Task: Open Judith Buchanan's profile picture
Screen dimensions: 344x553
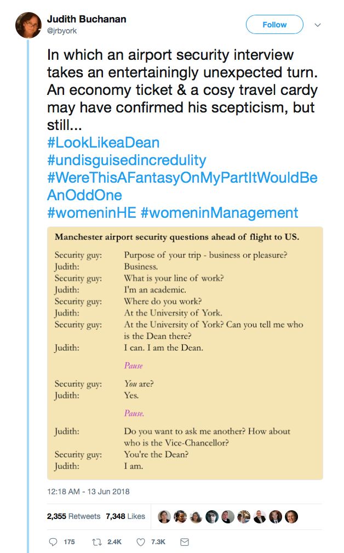Action: click(28, 25)
